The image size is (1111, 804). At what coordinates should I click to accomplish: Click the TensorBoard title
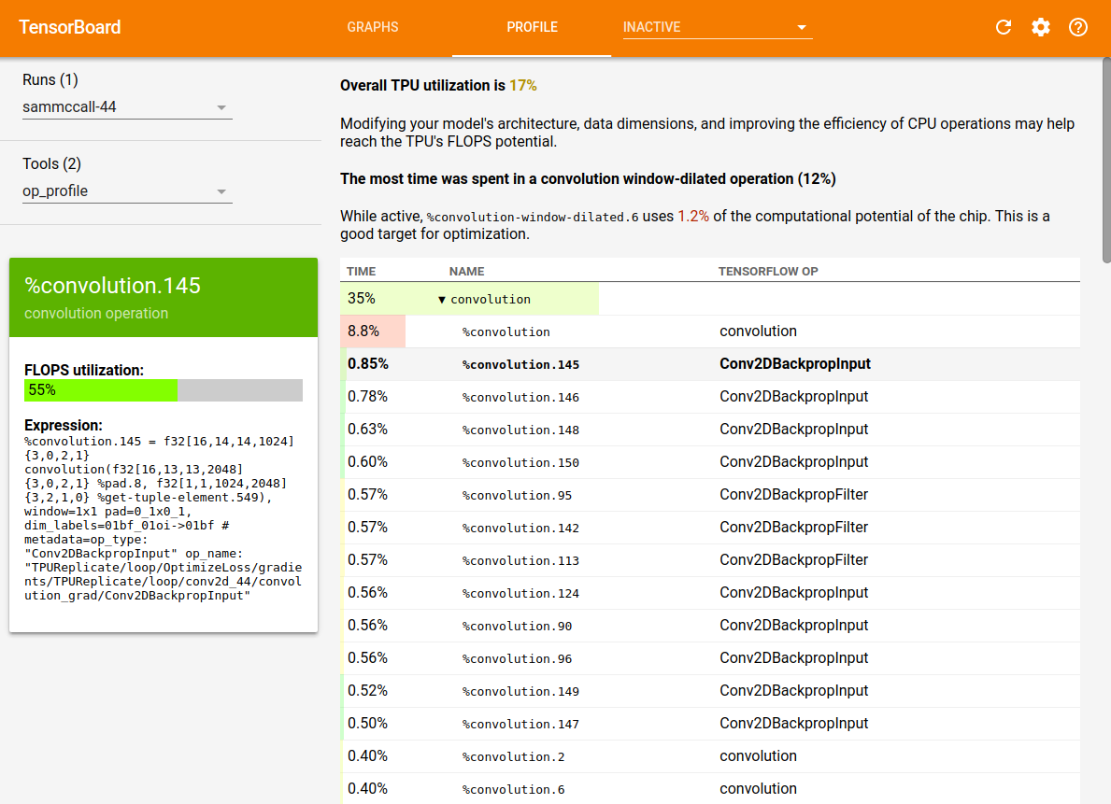(69, 27)
